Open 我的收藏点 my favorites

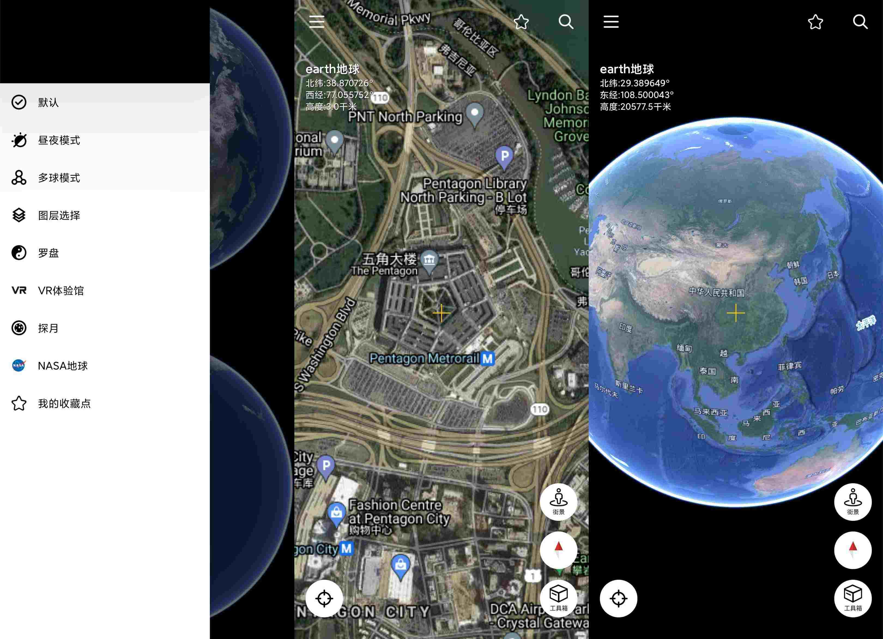coord(105,403)
